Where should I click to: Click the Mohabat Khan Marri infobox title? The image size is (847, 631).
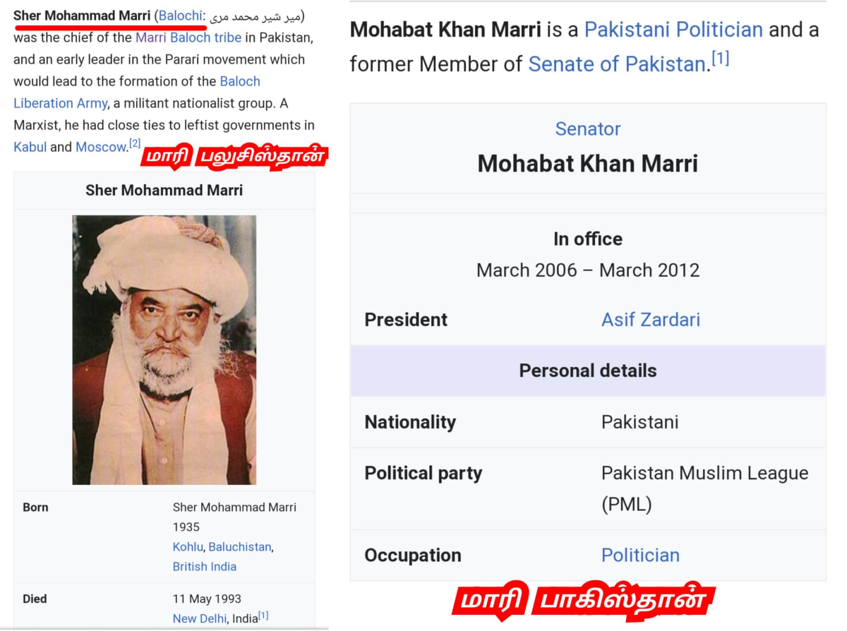[x=588, y=164]
